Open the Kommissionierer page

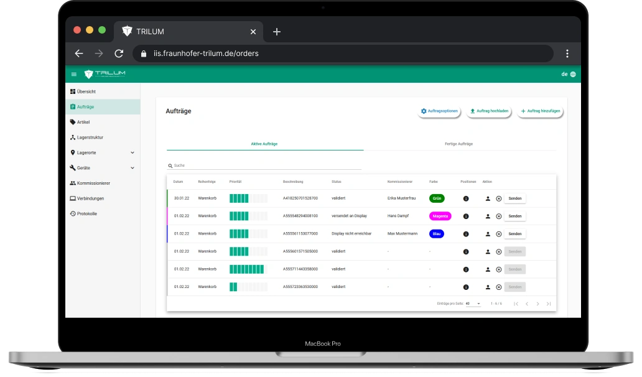93,183
